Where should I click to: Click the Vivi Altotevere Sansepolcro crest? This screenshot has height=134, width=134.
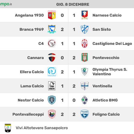[x=8, y=128]
